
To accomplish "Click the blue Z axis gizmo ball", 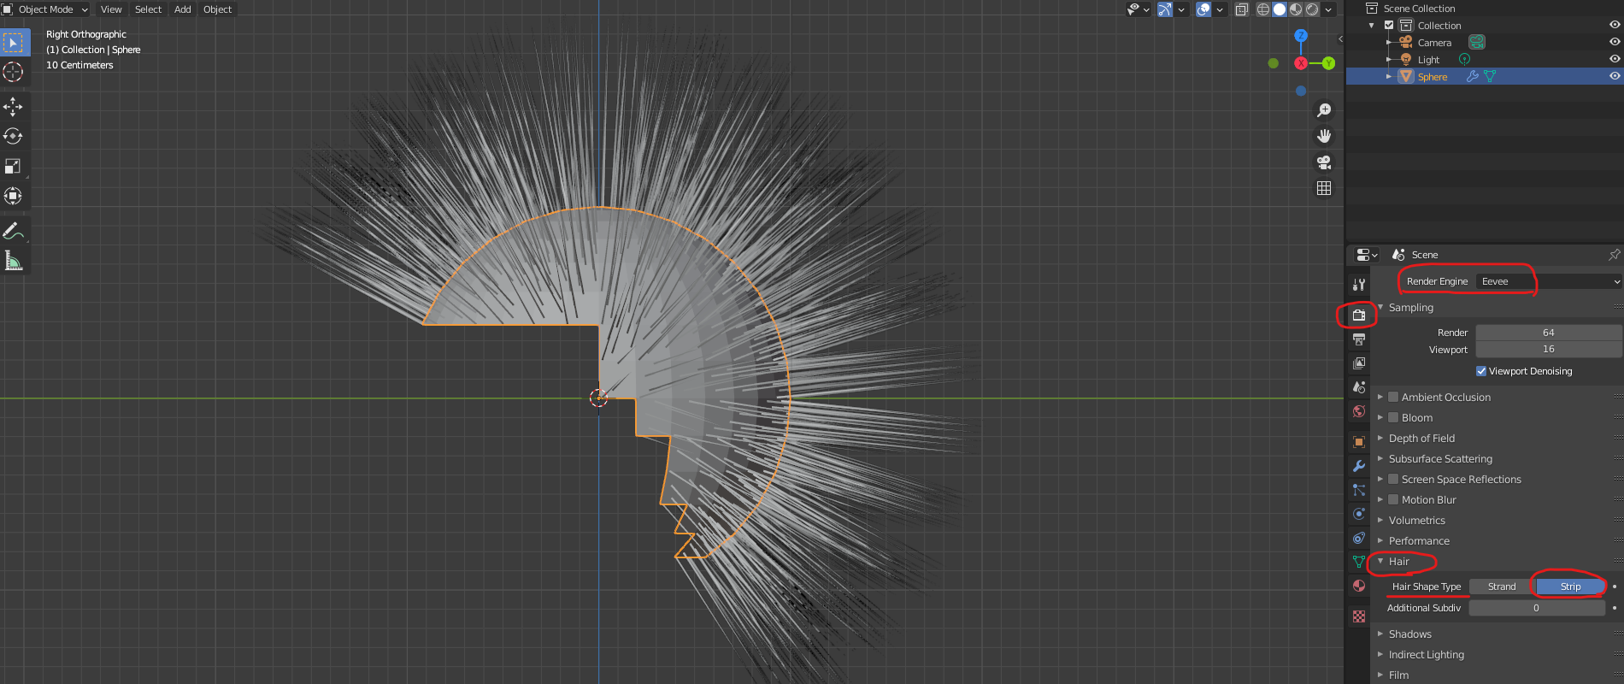I will click(x=1301, y=36).
